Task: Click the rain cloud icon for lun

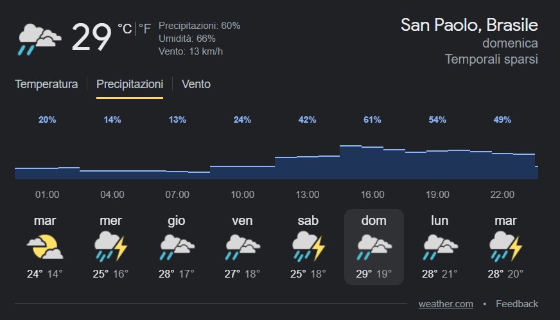Action: click(x=440, y=247)
